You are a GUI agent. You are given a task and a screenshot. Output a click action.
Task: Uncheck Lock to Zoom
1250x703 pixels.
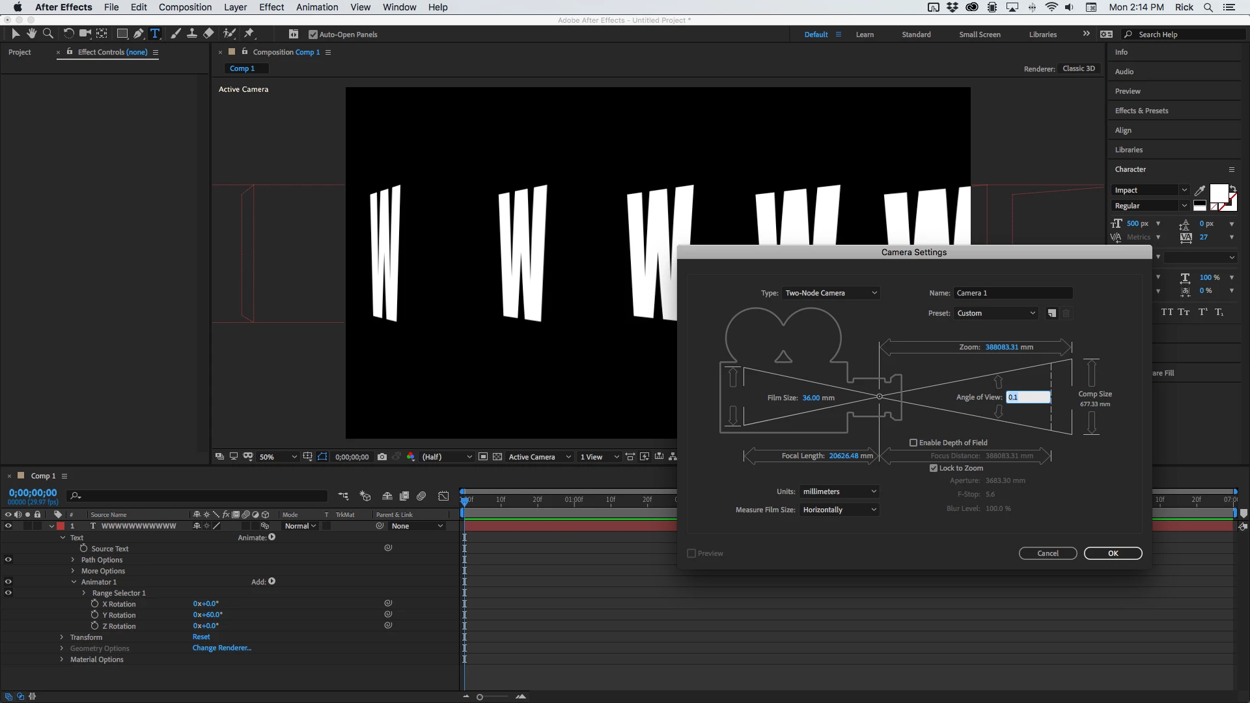(x=934, y=468)
